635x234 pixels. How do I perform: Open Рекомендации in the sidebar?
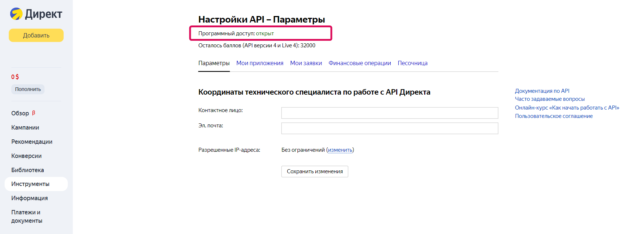(x=32, y=142)
